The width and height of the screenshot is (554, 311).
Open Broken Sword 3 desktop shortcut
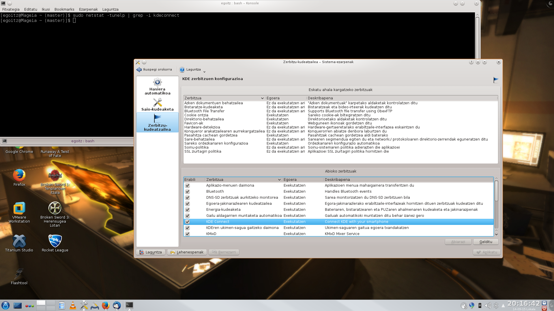(x=55, y=215)
